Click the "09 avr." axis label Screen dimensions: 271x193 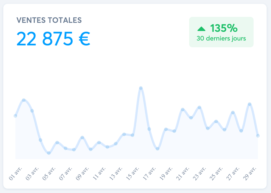point(82,174)
